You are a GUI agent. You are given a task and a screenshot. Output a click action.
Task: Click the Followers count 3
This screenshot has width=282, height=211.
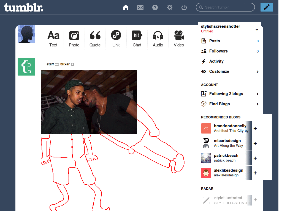click(257, 51)
